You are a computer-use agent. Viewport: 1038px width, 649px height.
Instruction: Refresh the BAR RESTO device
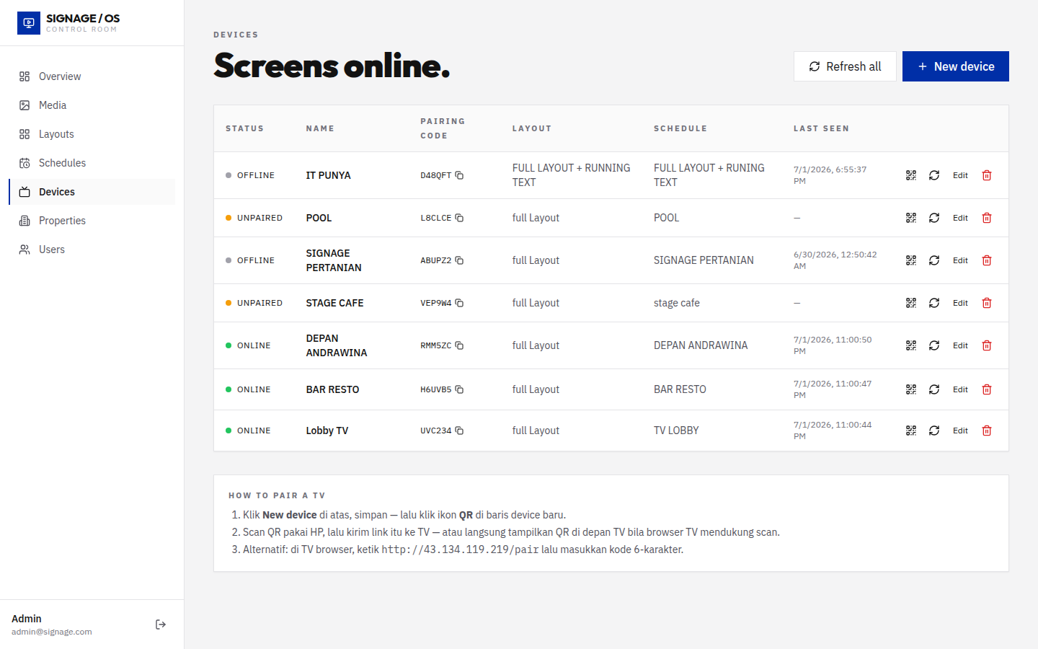coord(934,389)
